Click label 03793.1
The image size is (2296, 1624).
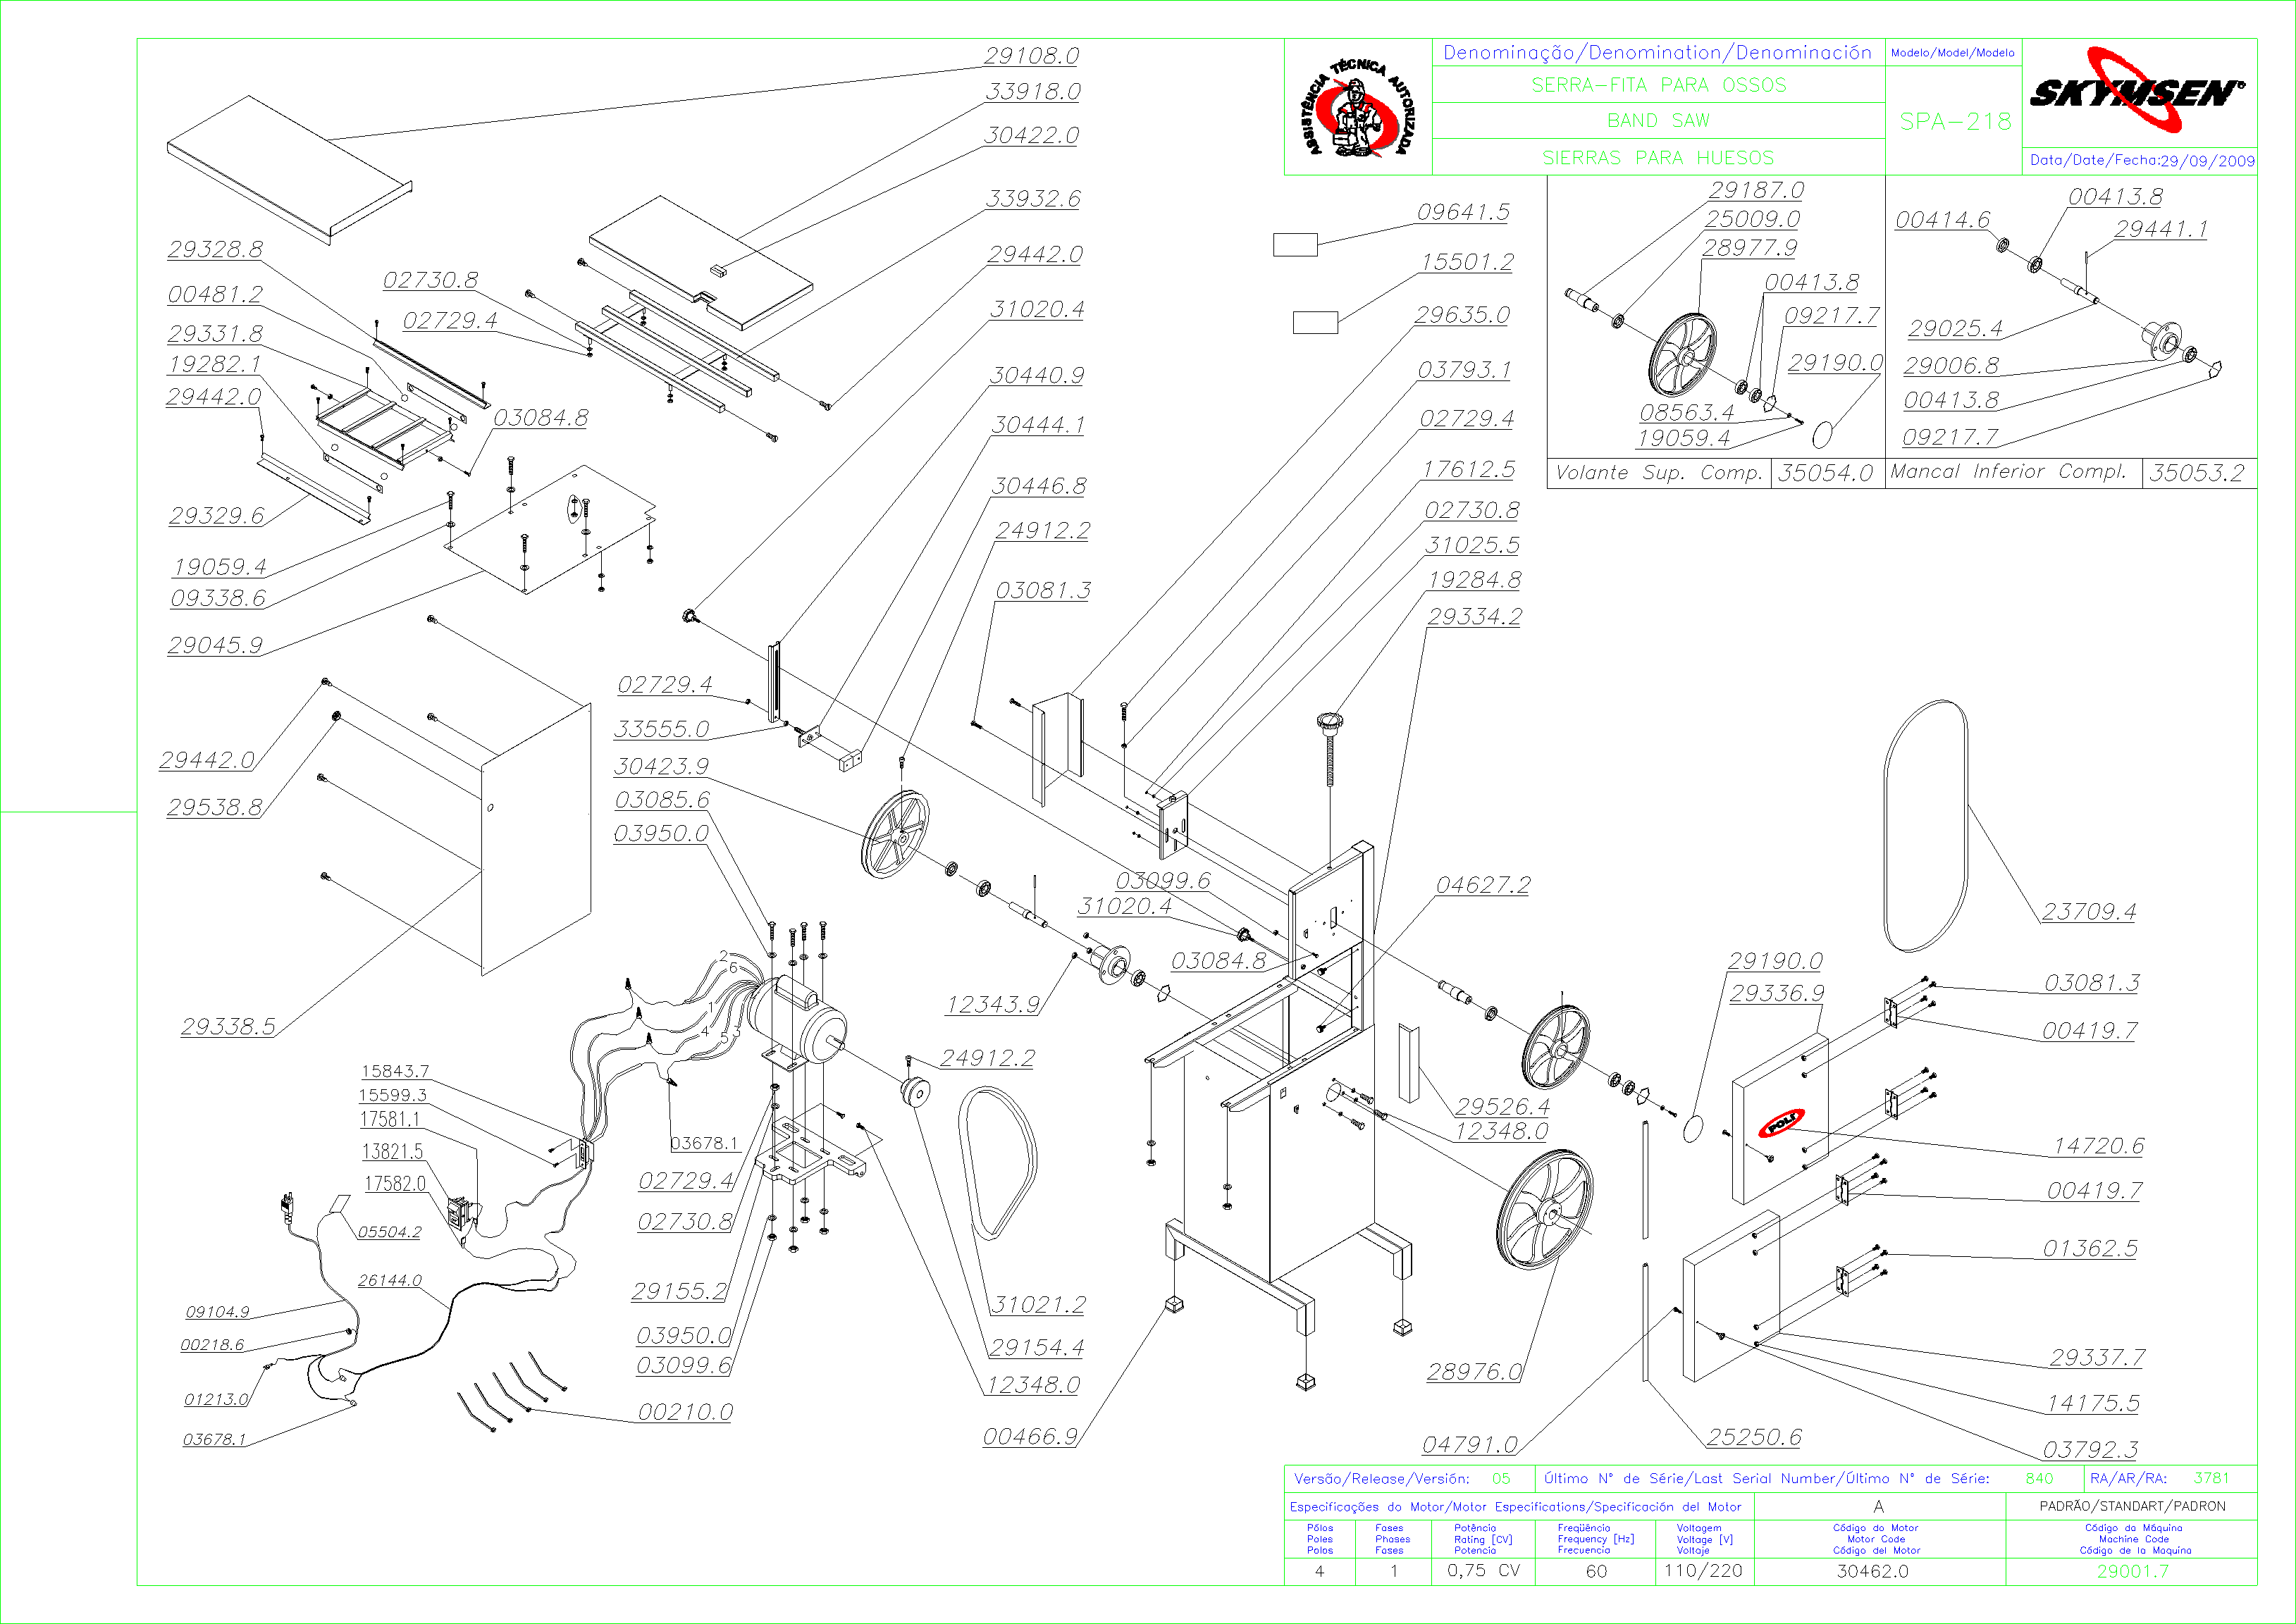tap(1464, 370)
